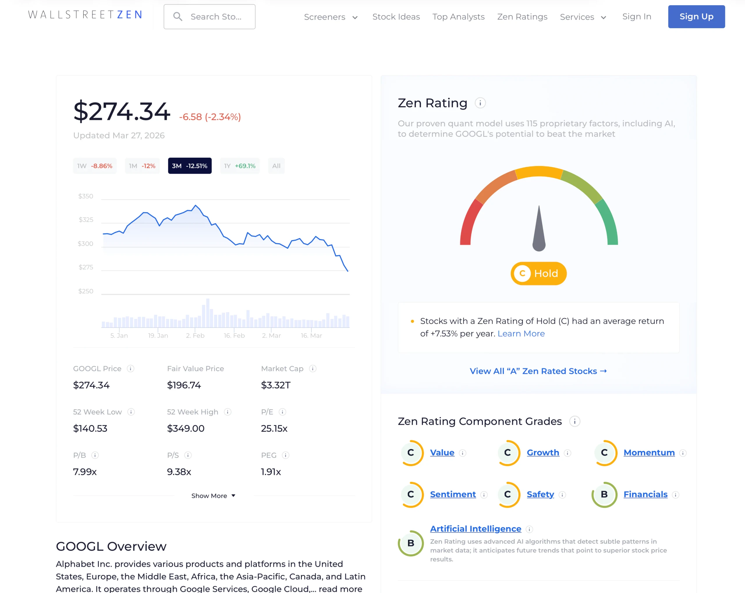Select the All time chart range

(276, 166)
